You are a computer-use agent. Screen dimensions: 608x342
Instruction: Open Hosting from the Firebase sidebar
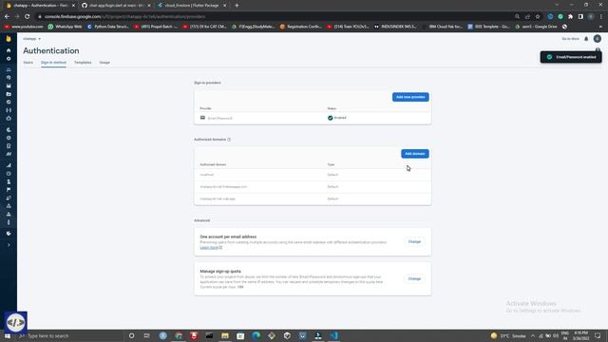coord(9,102)
